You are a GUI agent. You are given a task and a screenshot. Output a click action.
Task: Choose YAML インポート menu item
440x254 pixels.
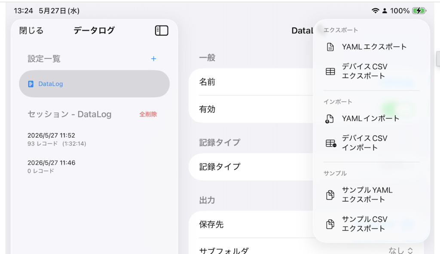372,119
